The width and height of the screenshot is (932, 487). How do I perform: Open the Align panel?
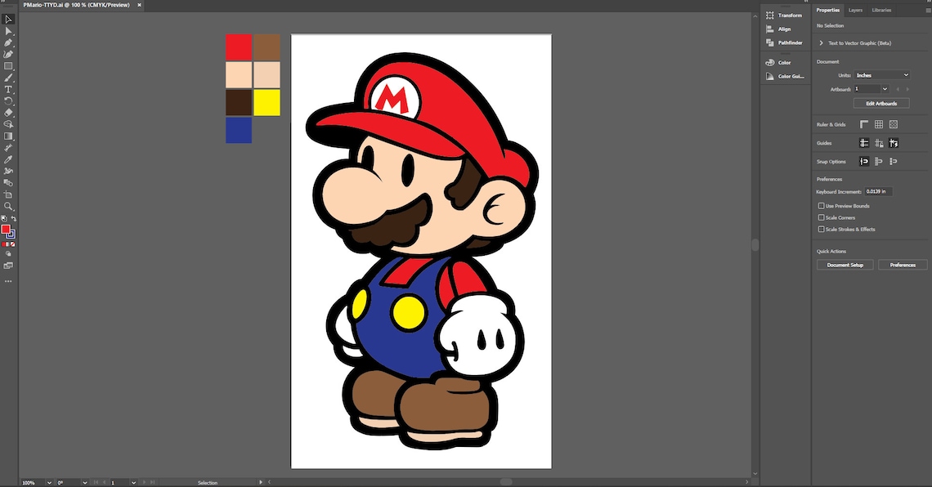(x=782, y=29)
